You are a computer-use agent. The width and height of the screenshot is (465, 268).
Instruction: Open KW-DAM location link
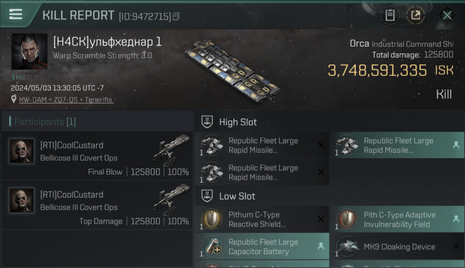point(66,100)
